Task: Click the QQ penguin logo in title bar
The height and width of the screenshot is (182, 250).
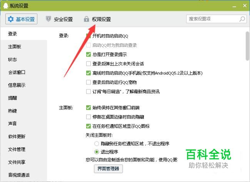Action: 6,6
